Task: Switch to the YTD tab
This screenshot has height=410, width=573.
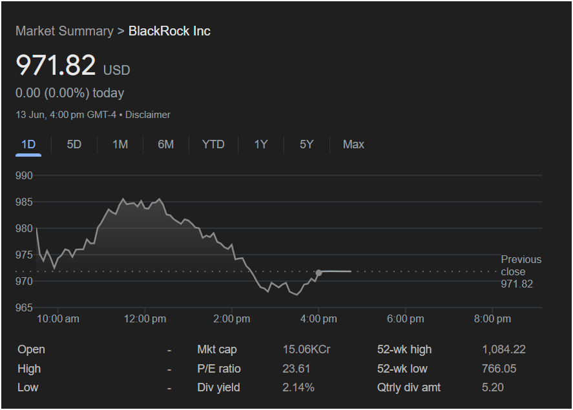Action: tap(213, 144)
